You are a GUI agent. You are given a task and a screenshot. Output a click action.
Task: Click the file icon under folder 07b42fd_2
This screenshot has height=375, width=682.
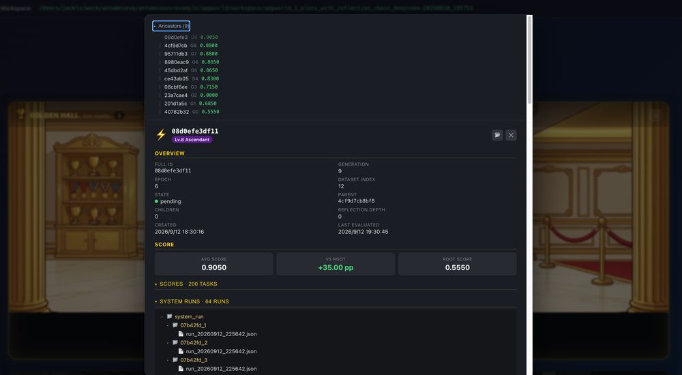(181, 351)
